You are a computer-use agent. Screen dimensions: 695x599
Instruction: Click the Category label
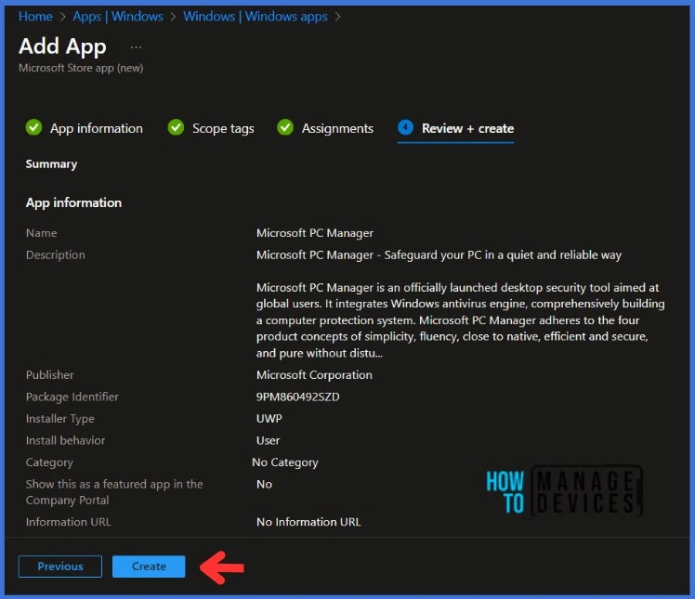click(x=49, y=462)
